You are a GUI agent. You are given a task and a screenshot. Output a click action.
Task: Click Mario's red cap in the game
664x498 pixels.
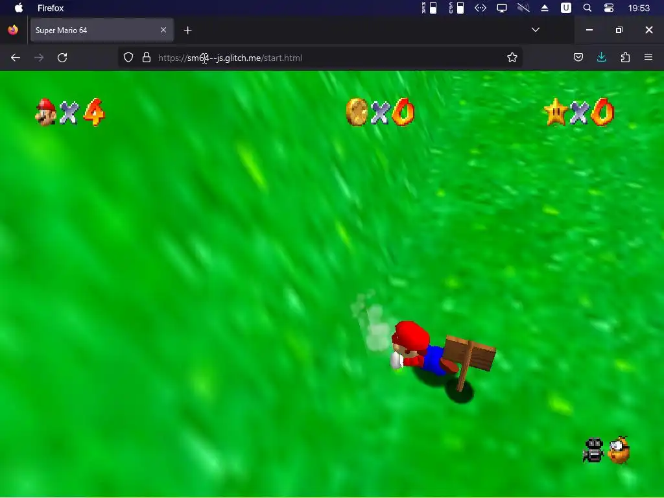410,337
